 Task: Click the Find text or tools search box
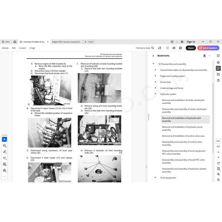(x=145, y=48)
